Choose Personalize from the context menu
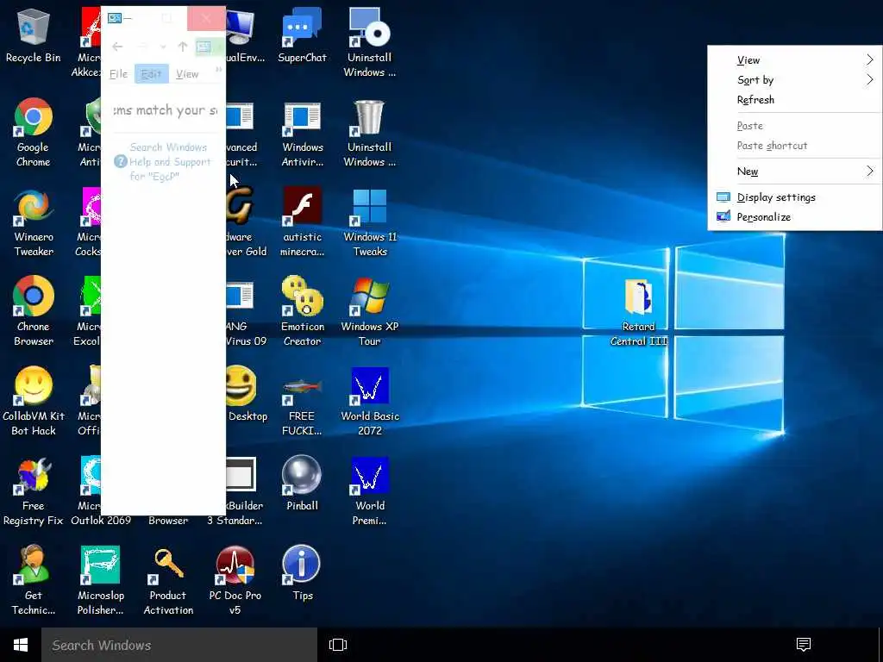The width and height of the screenshot is (883, 662). [794, 216]
